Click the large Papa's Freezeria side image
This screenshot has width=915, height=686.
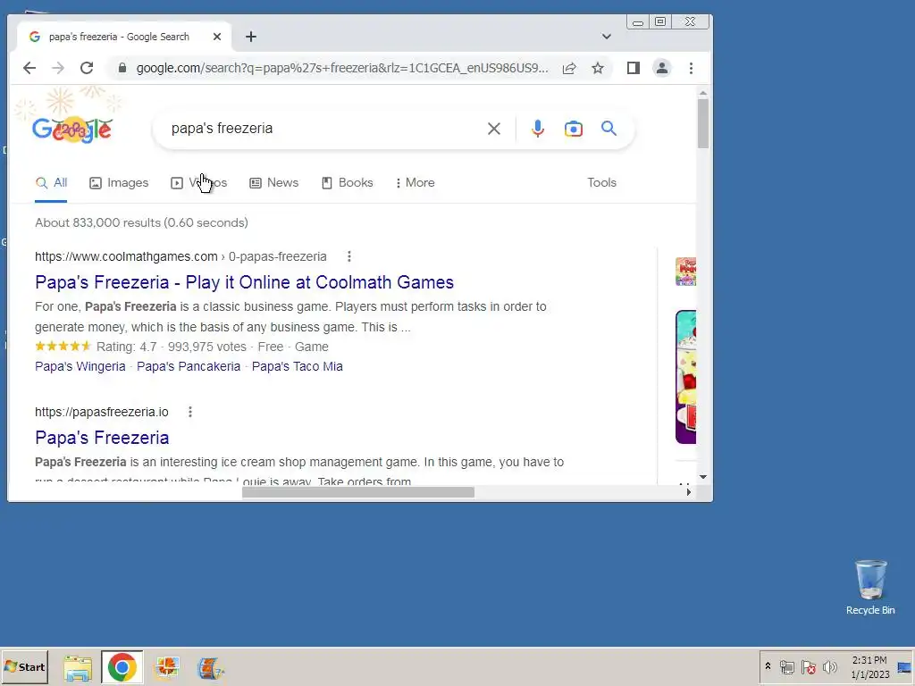tap(685, 377)
